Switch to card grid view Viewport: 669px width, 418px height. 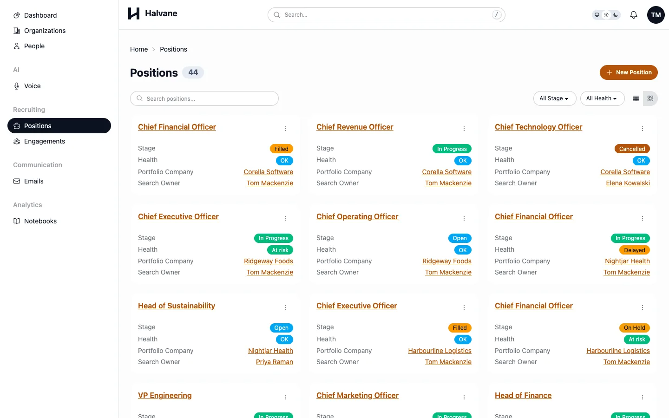[650, 98]
